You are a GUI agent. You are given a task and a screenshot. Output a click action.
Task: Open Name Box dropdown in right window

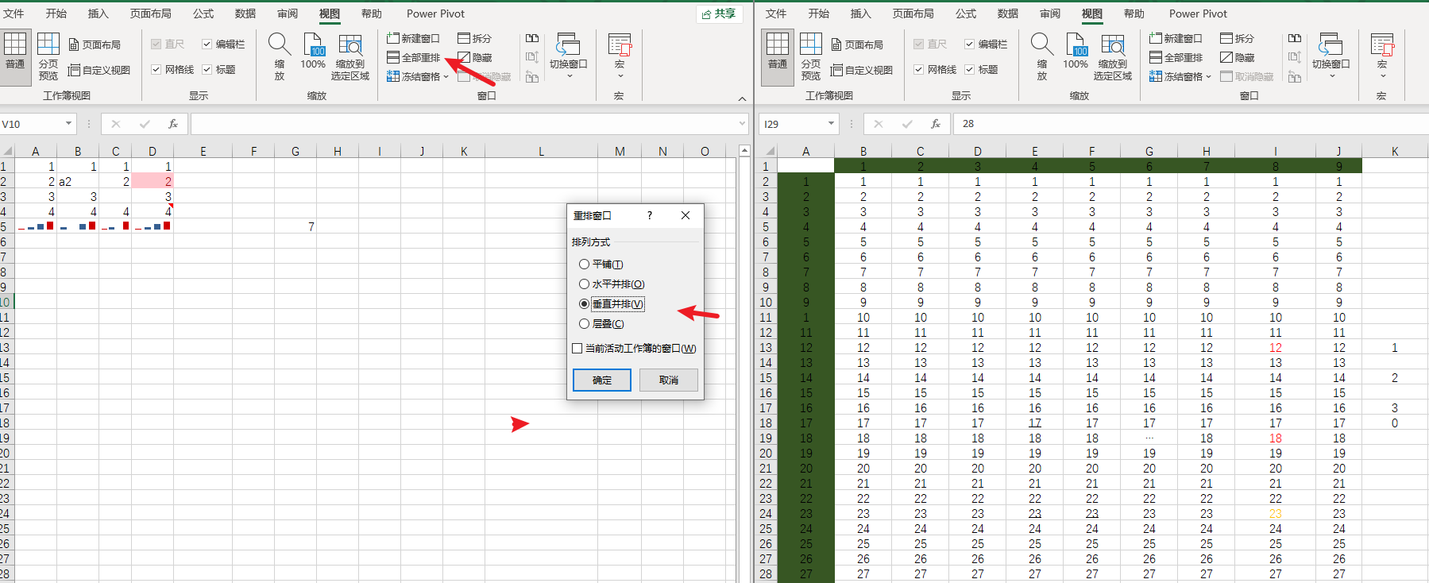click(x=832, y=124)
